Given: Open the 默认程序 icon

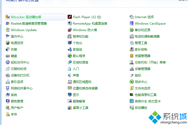Looking at the screenshot, I should [70, 56].
